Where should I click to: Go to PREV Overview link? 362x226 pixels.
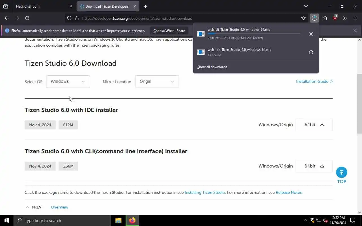tap(59, 207)
